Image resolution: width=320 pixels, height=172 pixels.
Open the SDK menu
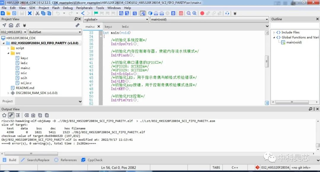(32, 8)
